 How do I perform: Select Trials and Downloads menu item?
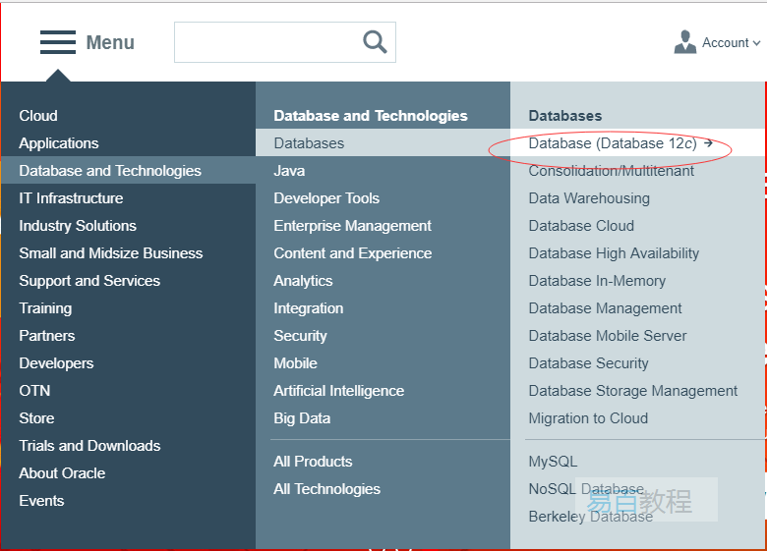tap(89, 446)
